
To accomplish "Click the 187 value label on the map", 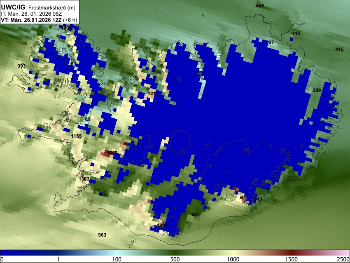I will [270, 42].
